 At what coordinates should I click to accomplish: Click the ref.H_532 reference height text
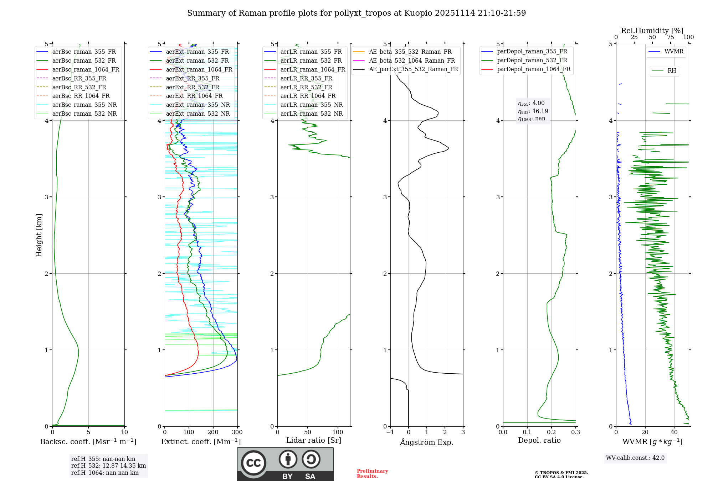tap(108, 465)
